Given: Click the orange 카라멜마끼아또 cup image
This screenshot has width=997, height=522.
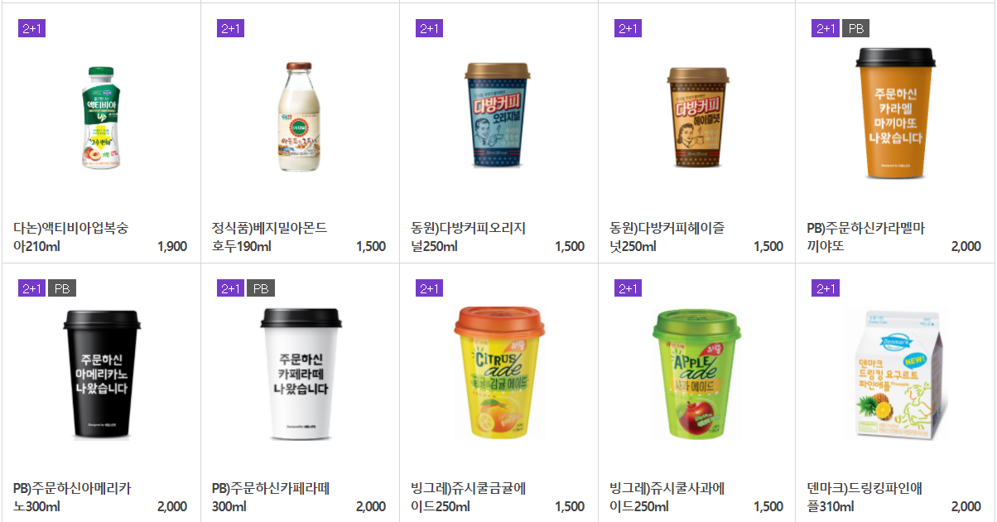Looking at the screenshot, I should point(895,111).
